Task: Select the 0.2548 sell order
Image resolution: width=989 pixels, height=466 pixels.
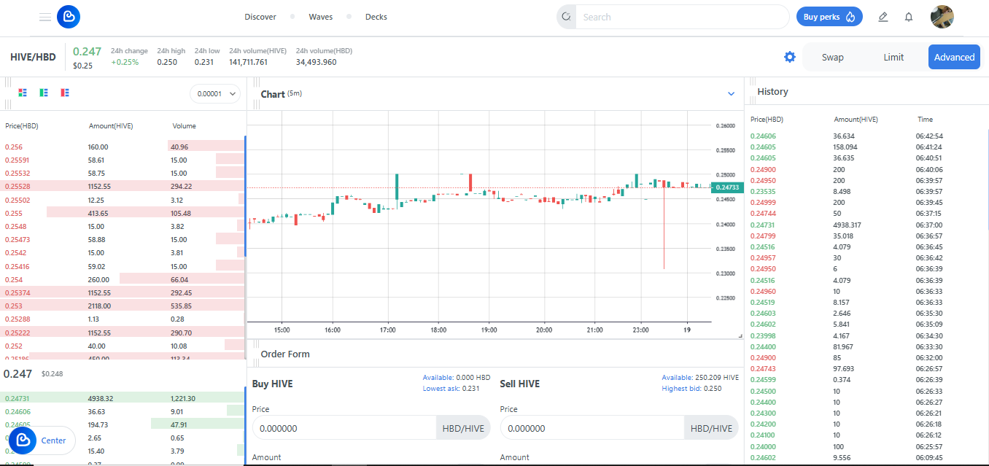Action: [x=124, y=226]
